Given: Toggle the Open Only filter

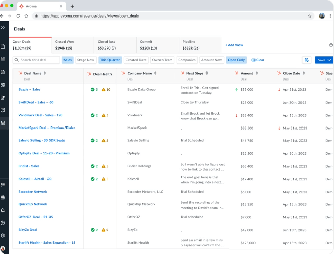Looking at the screenshot, I should pos(236,60).
